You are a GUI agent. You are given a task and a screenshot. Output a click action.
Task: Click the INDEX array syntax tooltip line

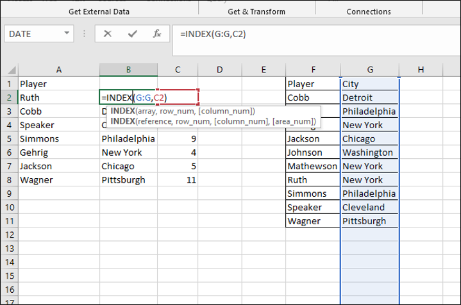click(183, 111)
